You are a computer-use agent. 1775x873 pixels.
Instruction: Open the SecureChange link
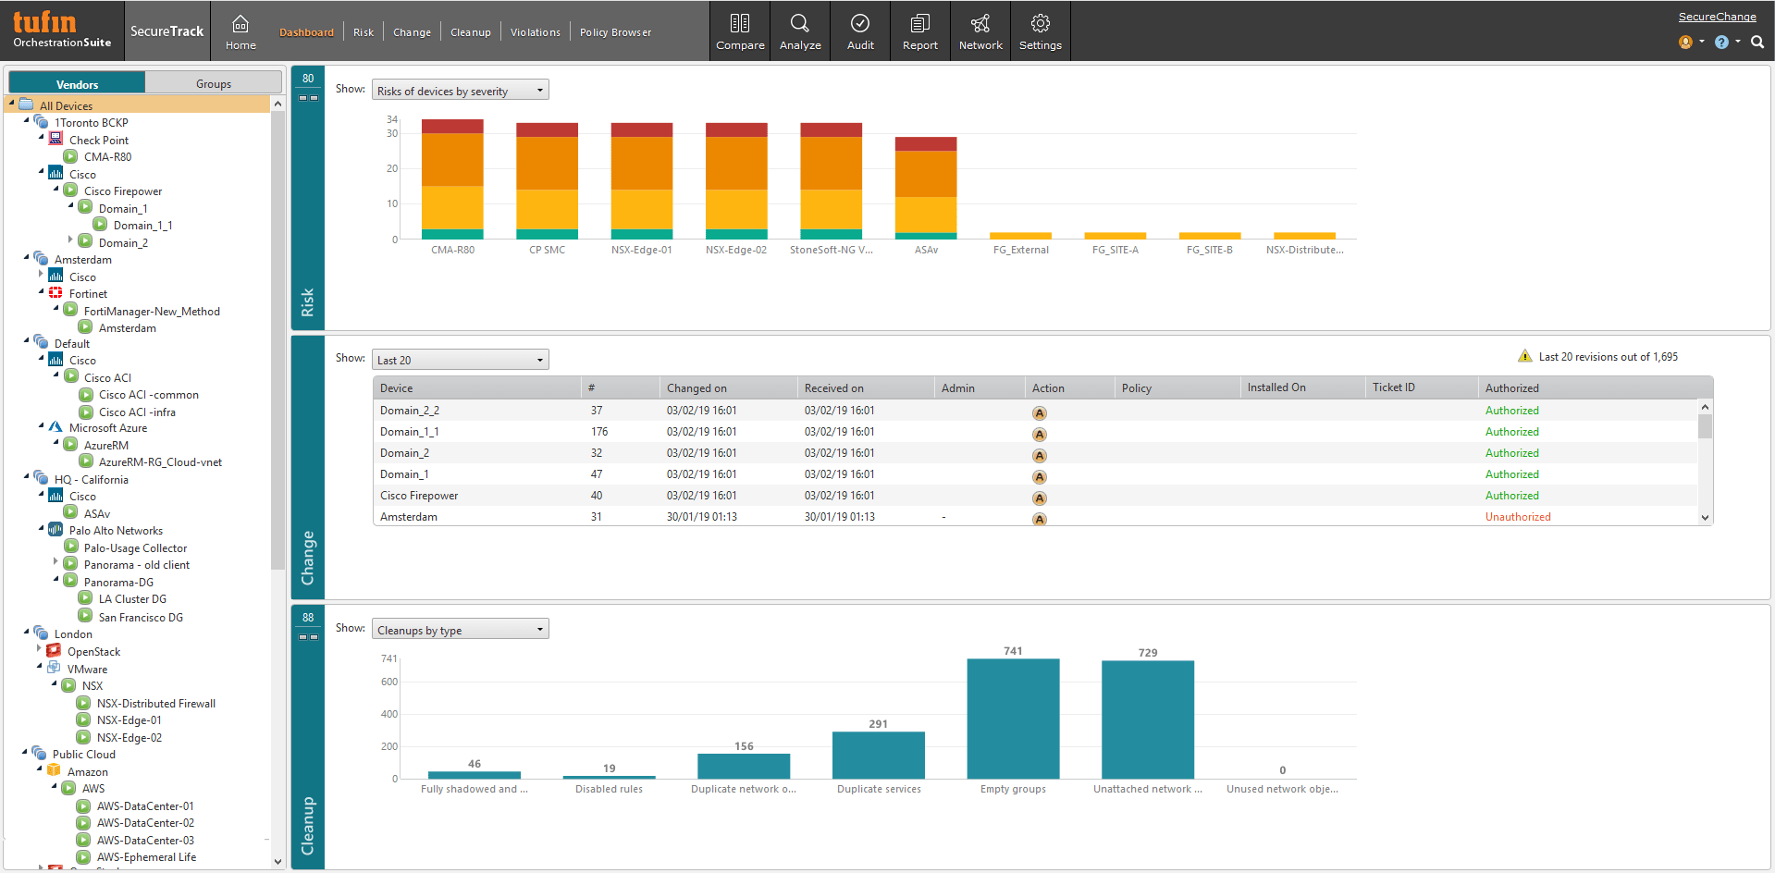tap(1717, 16)
